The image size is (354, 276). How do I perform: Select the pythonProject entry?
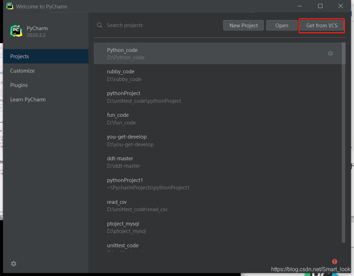(x=218, y=97)
